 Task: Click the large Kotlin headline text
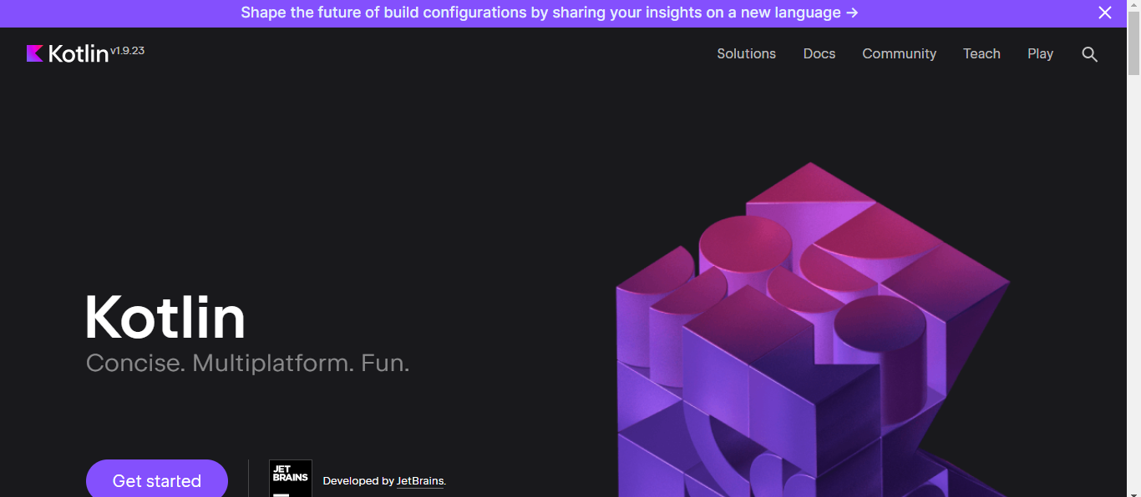click(x=165, y=318)
